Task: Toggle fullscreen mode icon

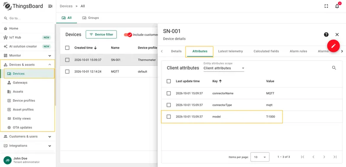Action: 326,6
